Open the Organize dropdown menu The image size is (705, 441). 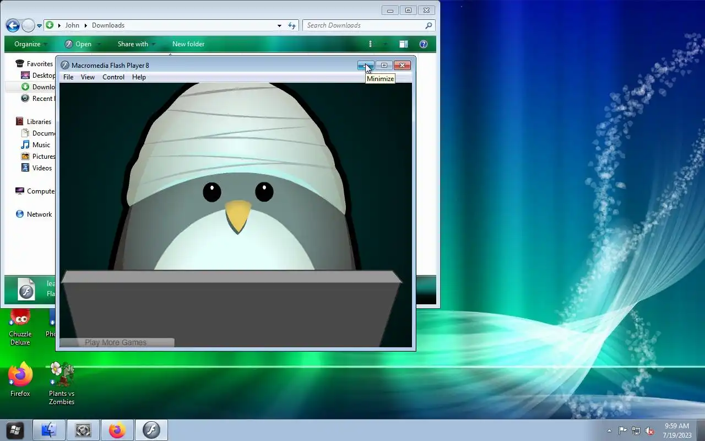point(31,44)
